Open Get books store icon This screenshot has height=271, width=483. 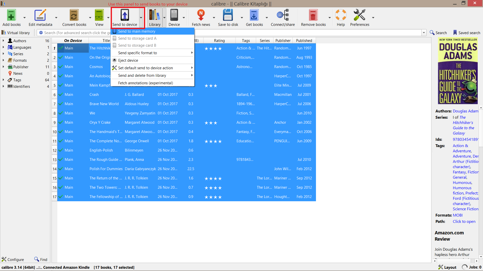coord(254,15)
